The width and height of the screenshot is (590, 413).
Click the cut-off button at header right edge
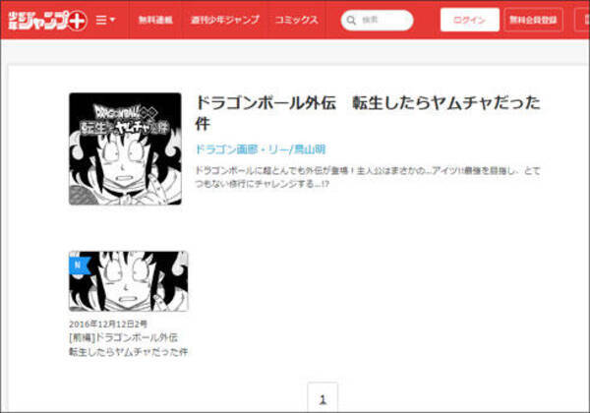click(x=582, y=20)
